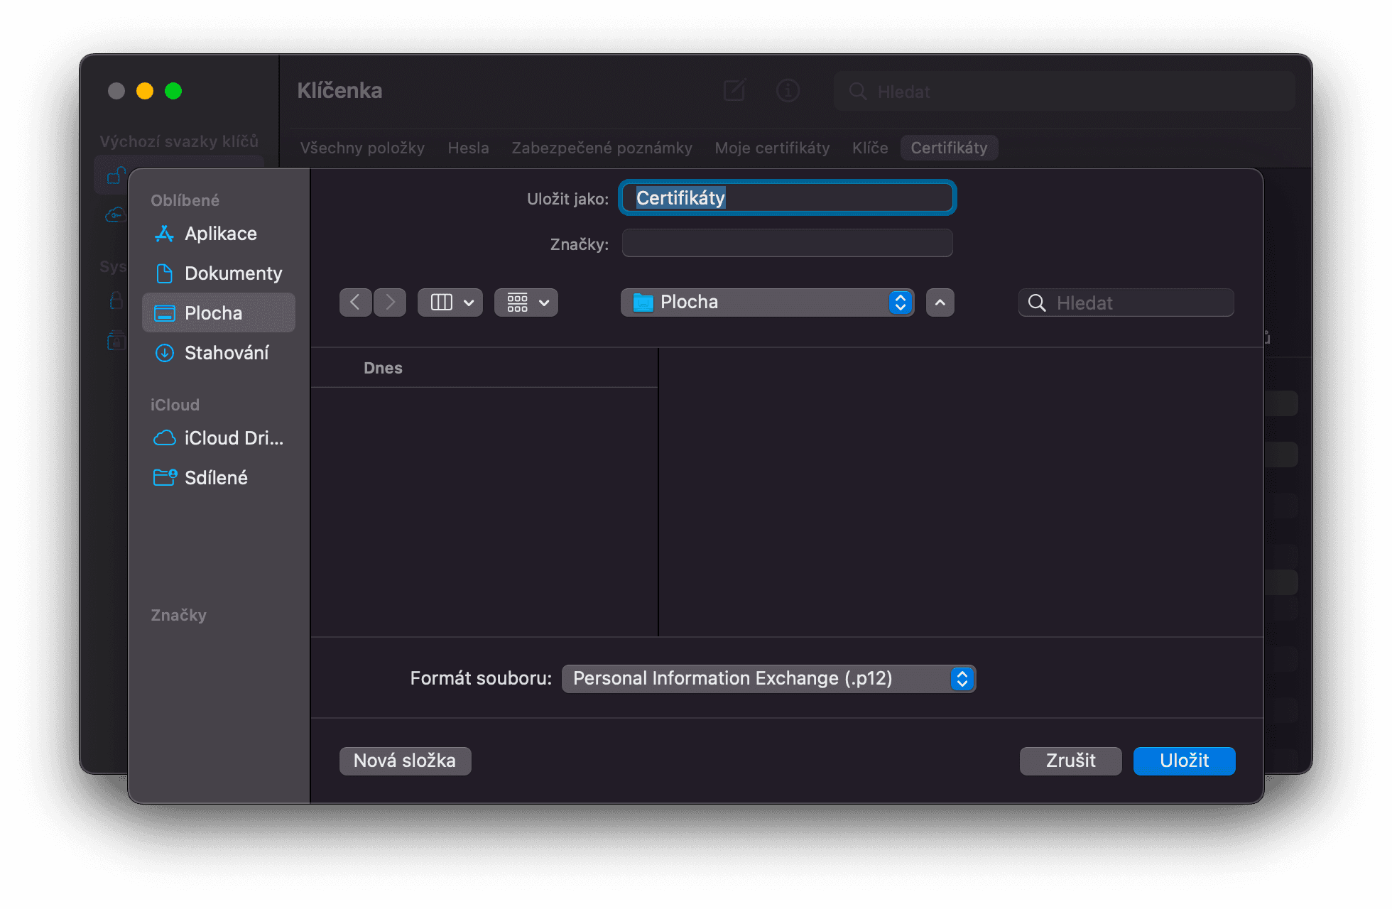Focus the Značky tags field
The width and height of the screenshot is (1392, 909).
point(787,244)
